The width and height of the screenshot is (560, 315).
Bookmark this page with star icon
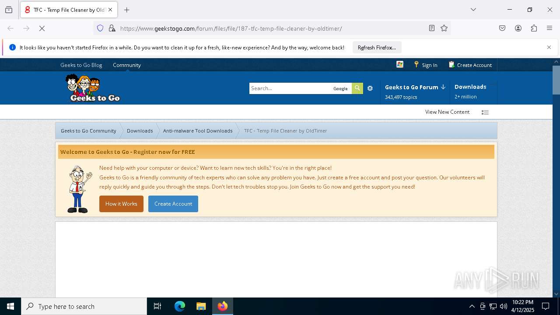[x=444, y=28]
